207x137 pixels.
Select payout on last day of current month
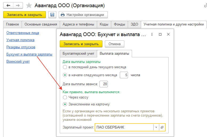(x=65, y=67)
